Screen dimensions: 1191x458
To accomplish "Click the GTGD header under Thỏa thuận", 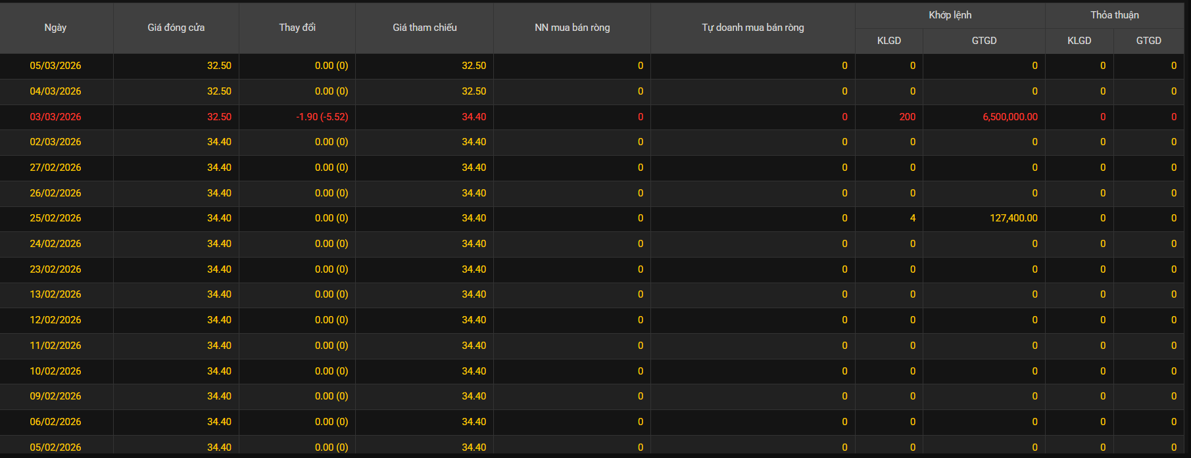I will point(1148,41).
